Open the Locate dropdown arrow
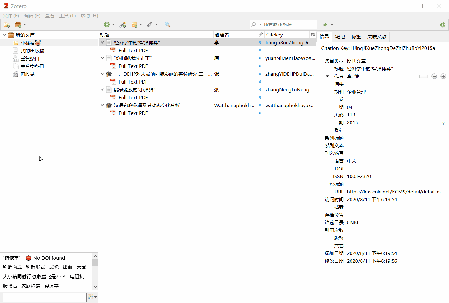Viewport: 449px width, 303px height. 332,24
